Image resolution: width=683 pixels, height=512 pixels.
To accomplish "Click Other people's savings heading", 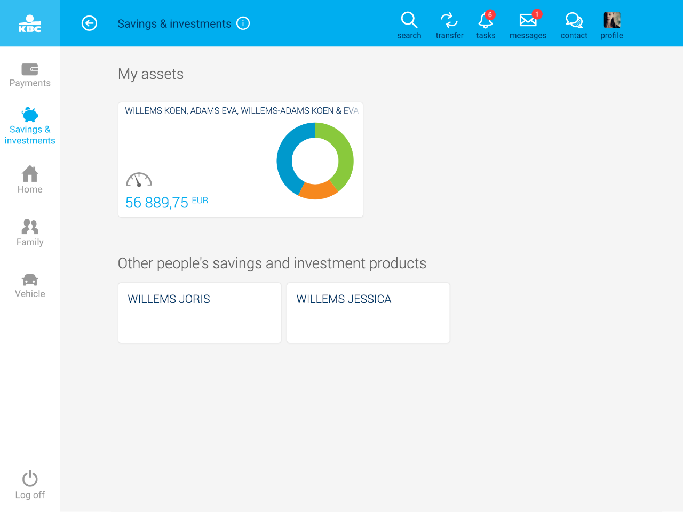I will (x=272, y=263).
